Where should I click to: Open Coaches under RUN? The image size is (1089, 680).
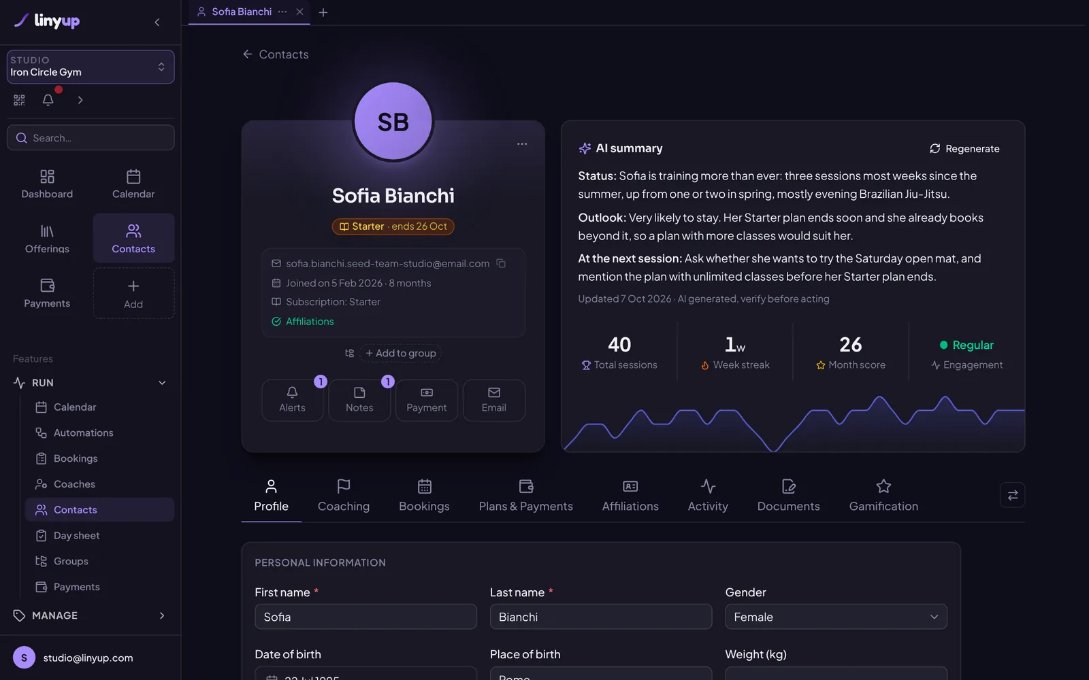point(99,484)
